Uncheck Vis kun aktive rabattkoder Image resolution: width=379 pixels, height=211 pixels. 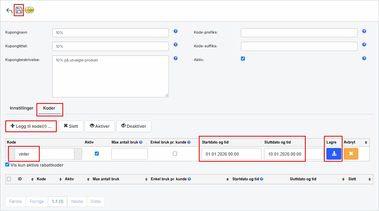pyautogui.click(x=7, y=165)
